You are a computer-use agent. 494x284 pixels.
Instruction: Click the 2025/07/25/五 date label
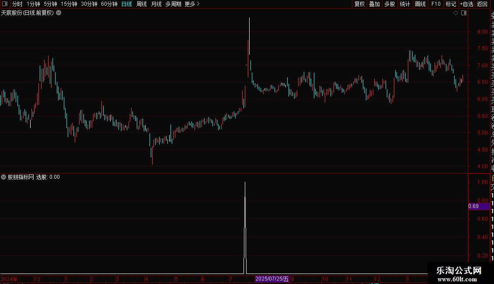(x=272, y=279)
